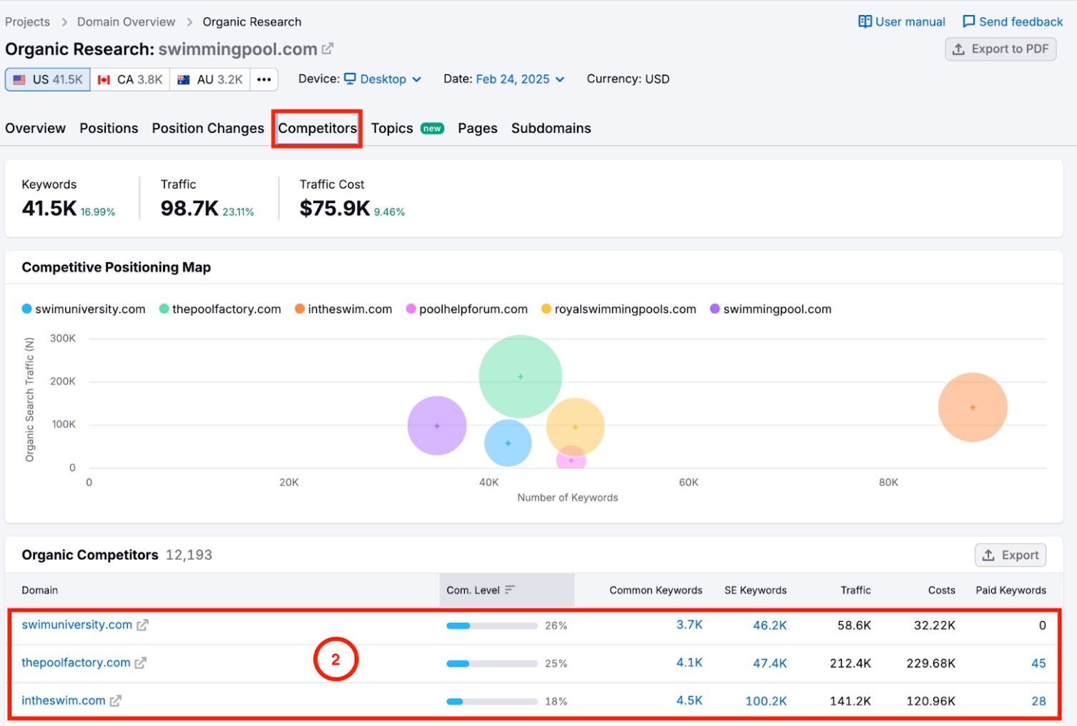
Task: Select the CA 3.8K database
Action: pyautogui.click(x=130, y=79)
